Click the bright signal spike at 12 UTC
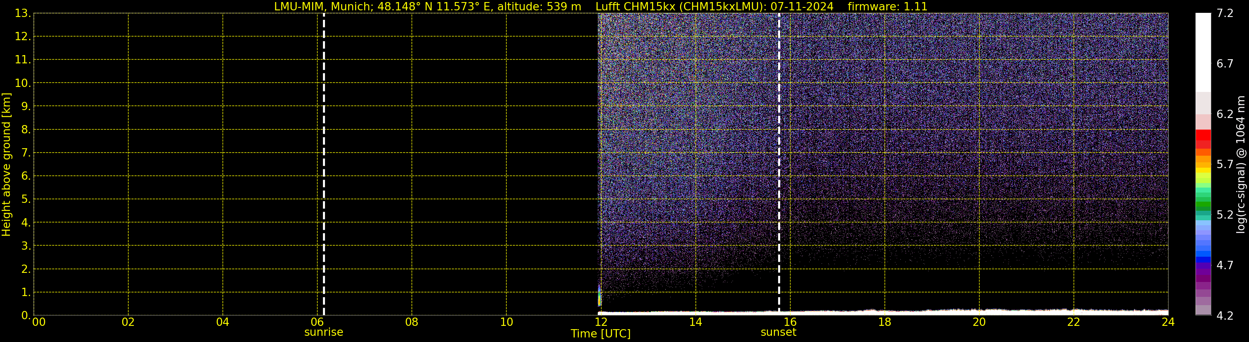1249x342 pixels. [599, 296]
